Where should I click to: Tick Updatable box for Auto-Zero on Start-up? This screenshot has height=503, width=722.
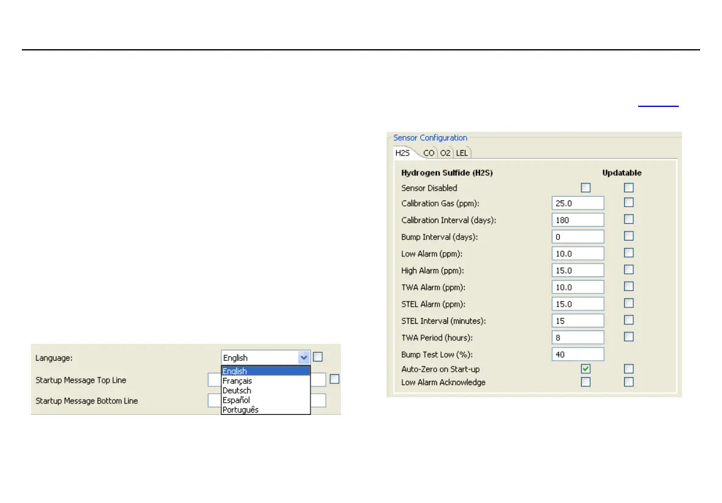[x=628, y=369]
